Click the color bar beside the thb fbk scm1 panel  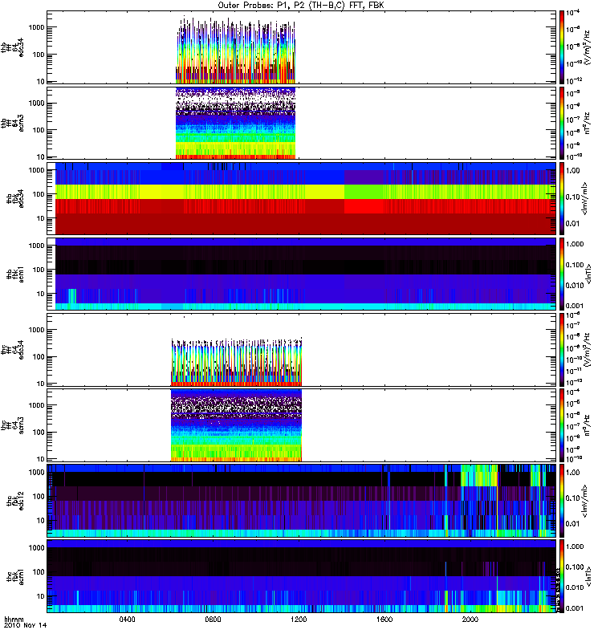(x=562, y=274)
